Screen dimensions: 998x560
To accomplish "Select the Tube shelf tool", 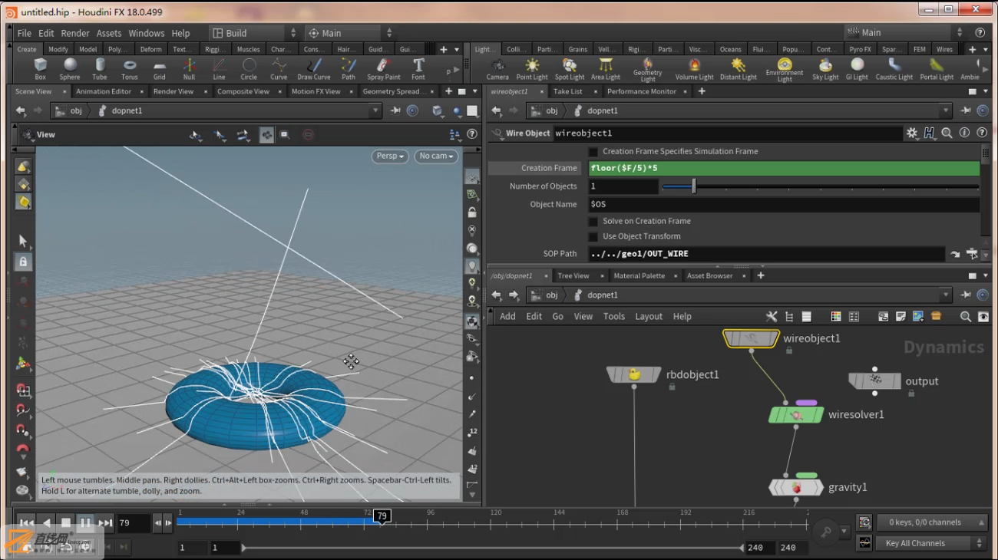I will pyautogui.click(x=100, y=69).
